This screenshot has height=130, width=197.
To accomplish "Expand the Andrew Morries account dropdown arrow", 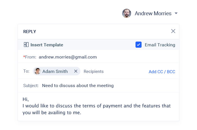I will (x=176, y=13).
